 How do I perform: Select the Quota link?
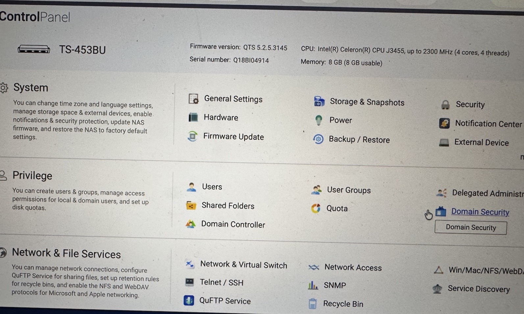337,208
